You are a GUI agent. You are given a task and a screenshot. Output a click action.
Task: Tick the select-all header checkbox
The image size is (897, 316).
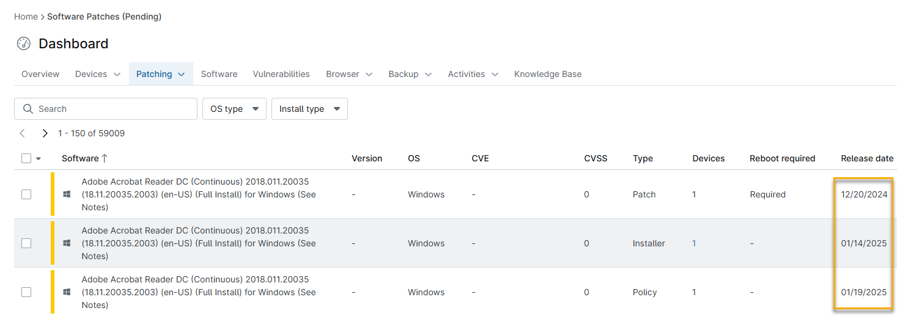[x=26, y=158]
